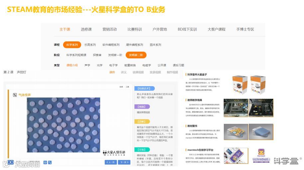Click the 火星人俱乐部 logo on the slide
This screenshot has height=170, width=304.
click(114, 153)
